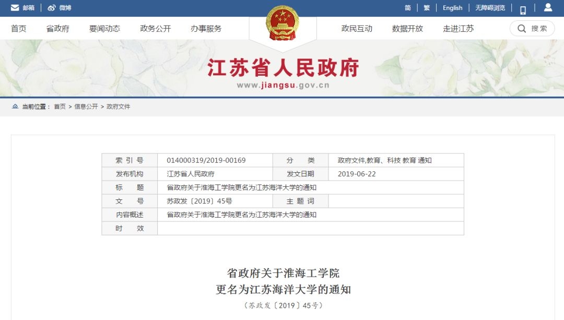
Task: Click the 发布机构 label cell
Action: coord(130,174)
